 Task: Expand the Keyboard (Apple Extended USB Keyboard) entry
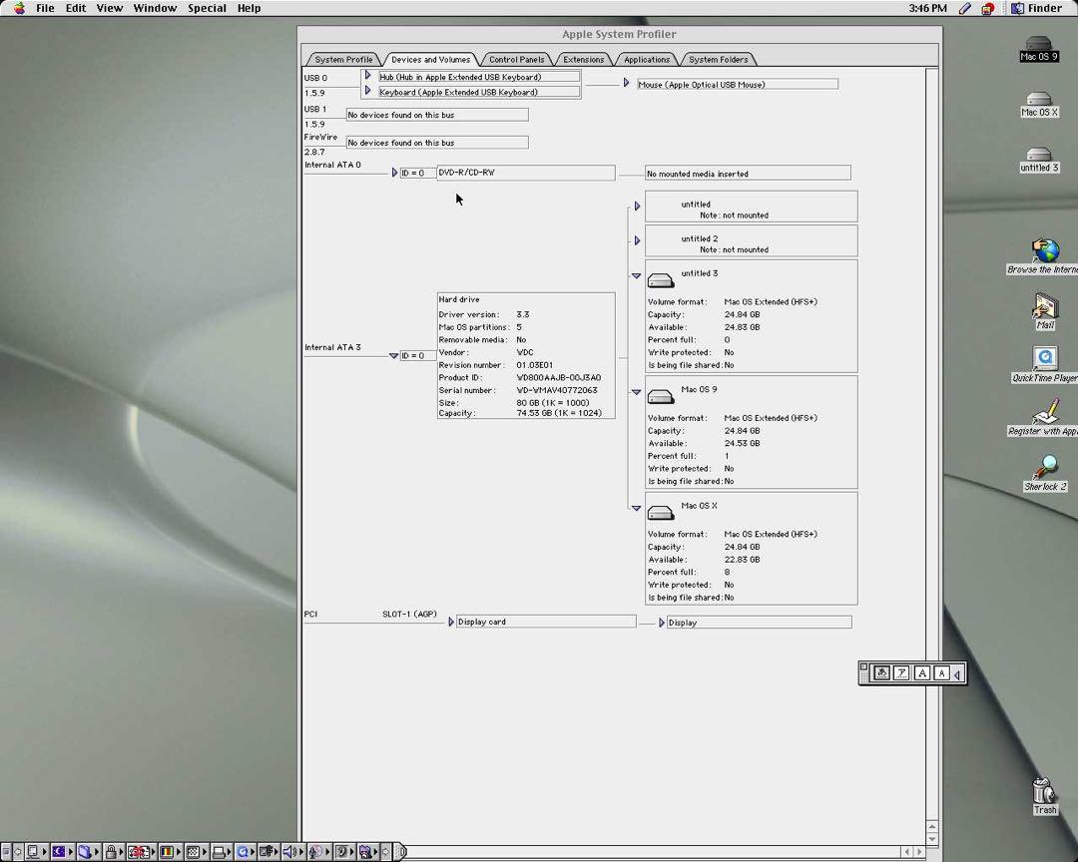coord(367,91)
